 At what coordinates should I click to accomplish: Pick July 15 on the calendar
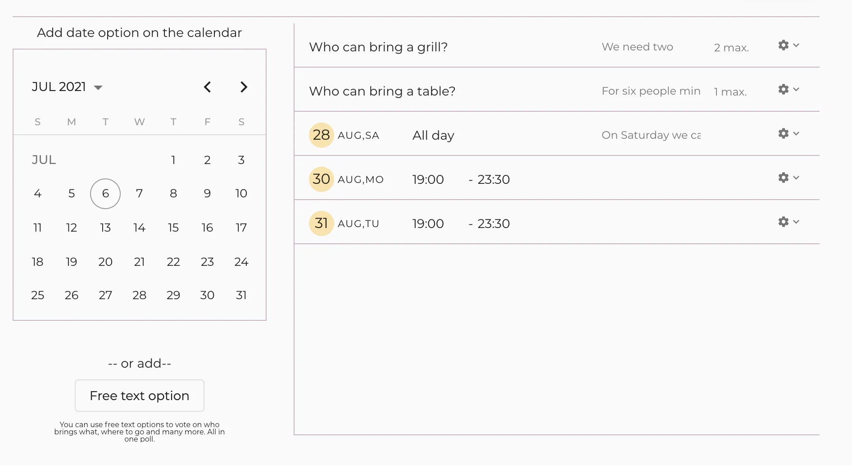tap(173, 228)
